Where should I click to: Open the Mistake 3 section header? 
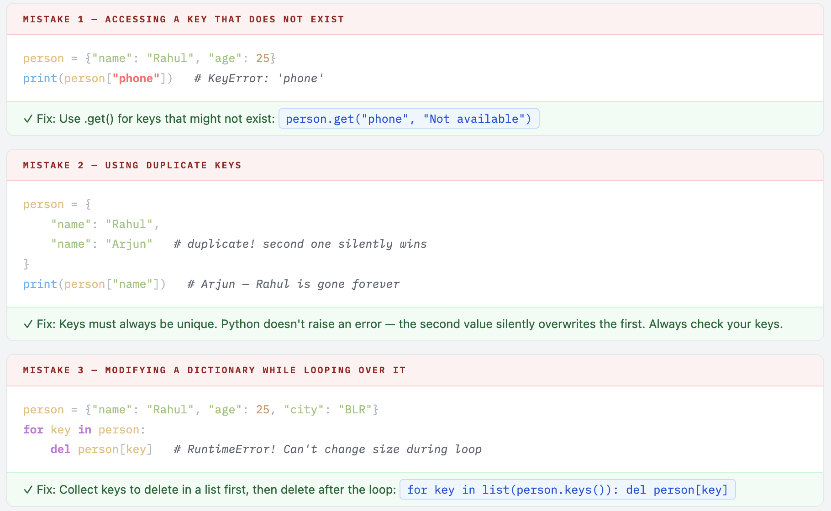[215, 370]
